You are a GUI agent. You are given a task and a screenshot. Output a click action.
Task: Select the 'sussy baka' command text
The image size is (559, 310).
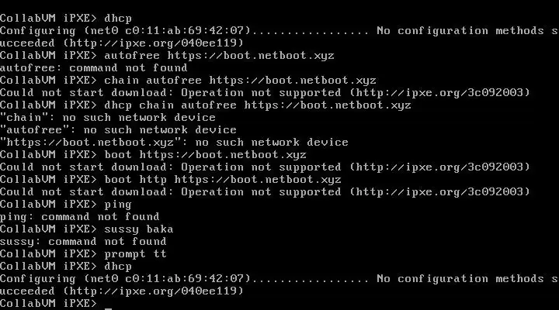[x=138, y=229]
